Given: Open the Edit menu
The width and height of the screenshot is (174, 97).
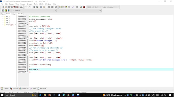Looking at the screenshot, I should point(6,4).
